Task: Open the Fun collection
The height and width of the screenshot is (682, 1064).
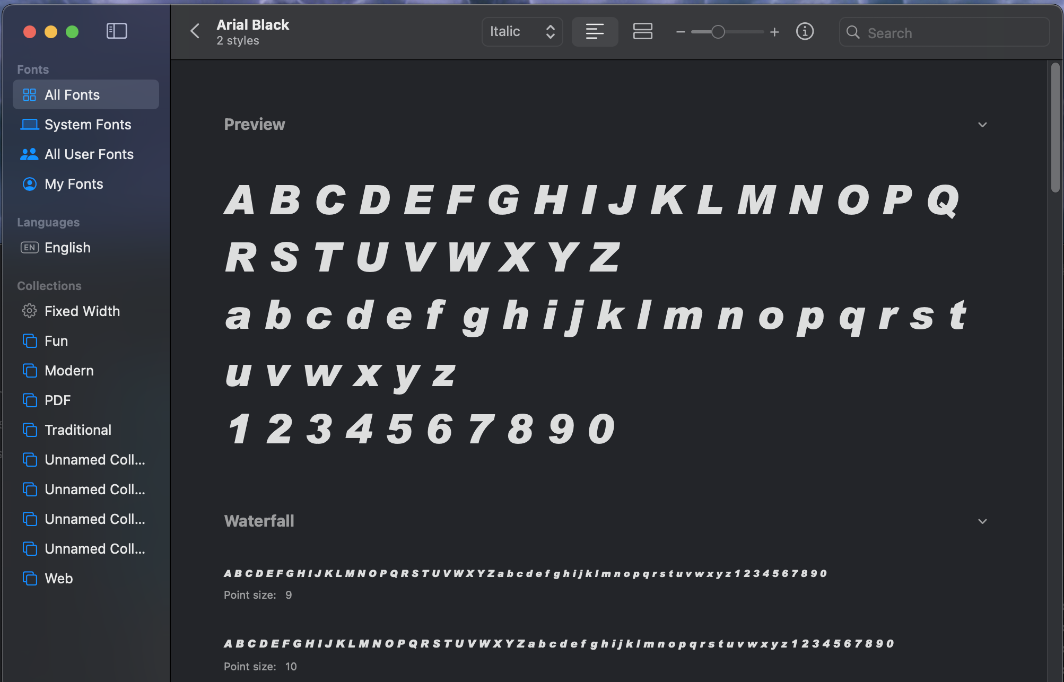Action: (56, 341)
